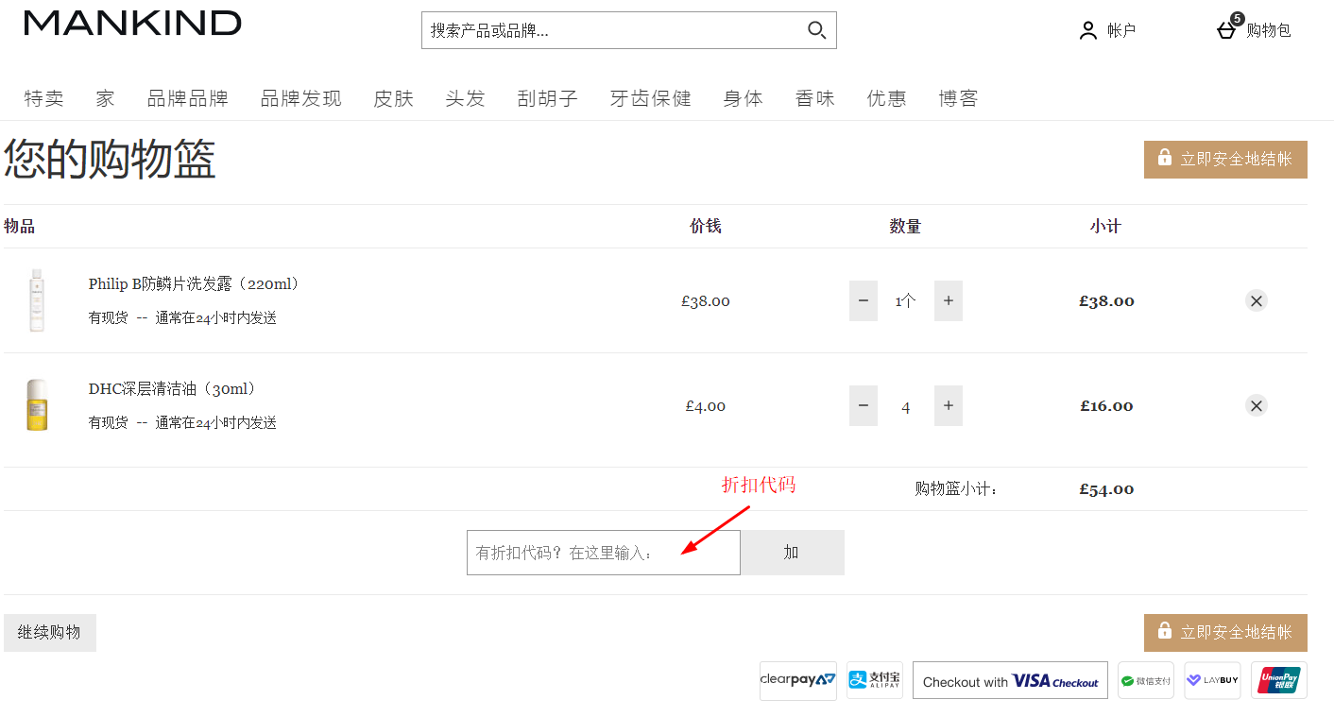Click top 立即安全地结帐 checkout button
1334x717 pixels.
(1225, 160)
